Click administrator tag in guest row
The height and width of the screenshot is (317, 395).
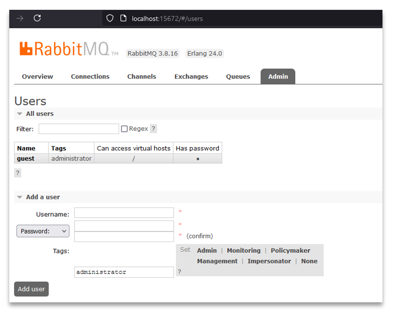(71, 158)
